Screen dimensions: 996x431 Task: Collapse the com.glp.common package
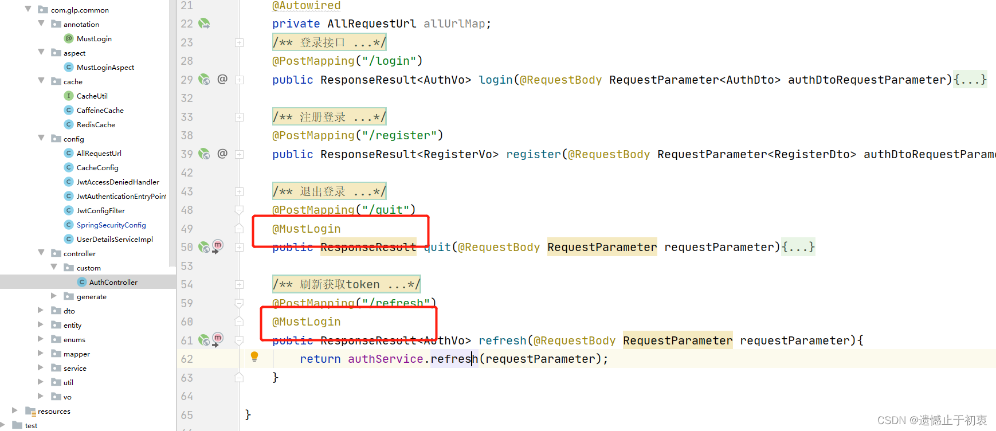coord(28,9)
